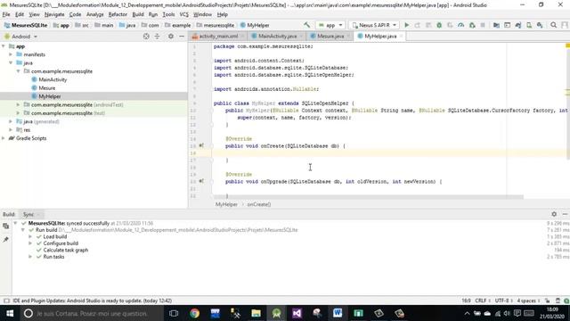Click the Debug app bug icon
Screen dimensions: 570x321
click(x=439, y=25)
